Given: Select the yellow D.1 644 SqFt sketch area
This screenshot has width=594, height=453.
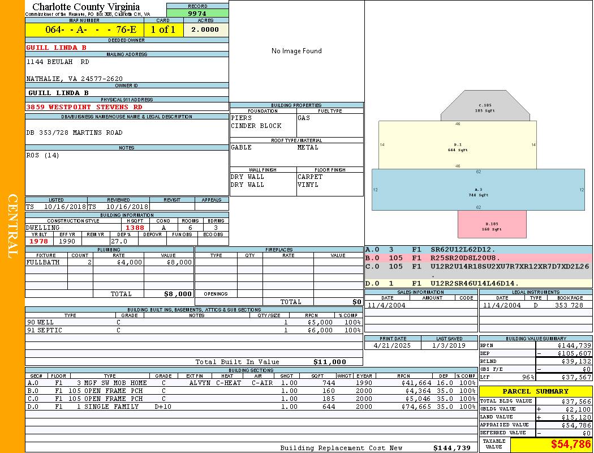Looking at the screenshot, I should pos(457,147).
